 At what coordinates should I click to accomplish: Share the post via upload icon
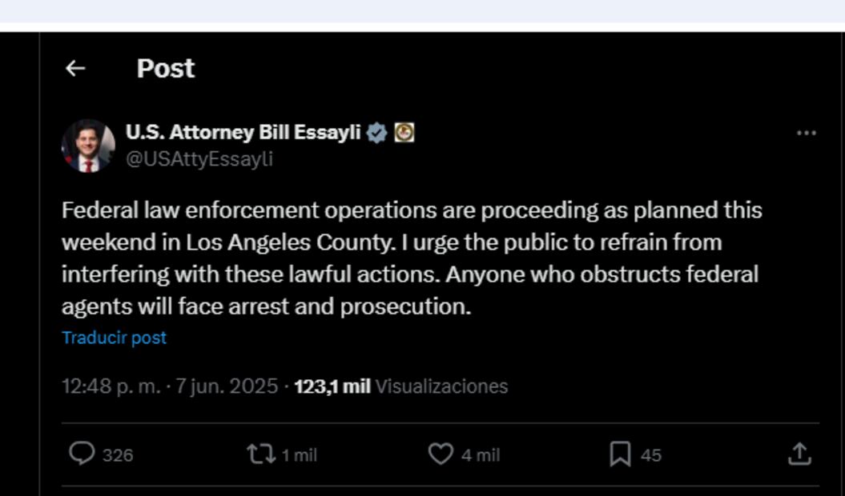coord(799,454)
